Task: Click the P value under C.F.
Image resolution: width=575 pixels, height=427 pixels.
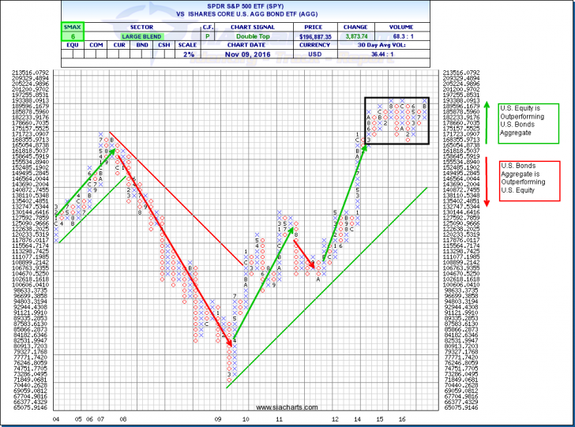Action: click(208, 36)
